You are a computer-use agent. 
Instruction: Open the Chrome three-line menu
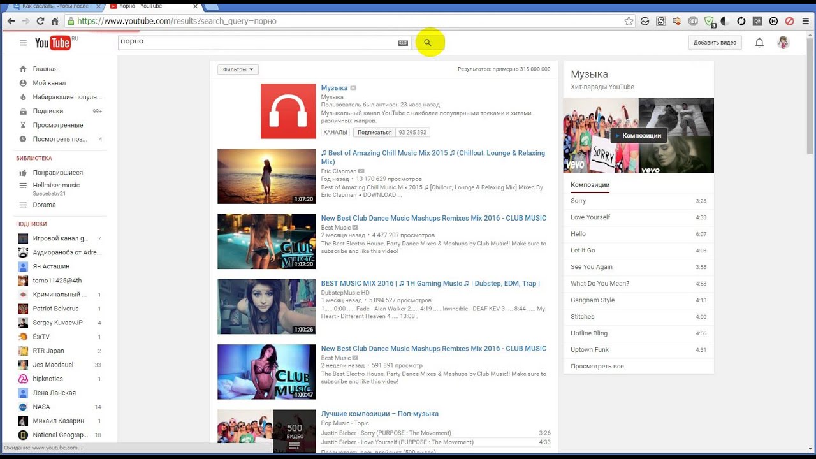tap(805, 21)
